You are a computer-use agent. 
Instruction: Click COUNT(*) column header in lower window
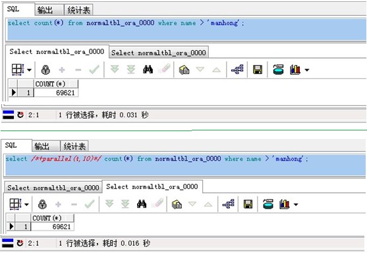tap(53, 218)
